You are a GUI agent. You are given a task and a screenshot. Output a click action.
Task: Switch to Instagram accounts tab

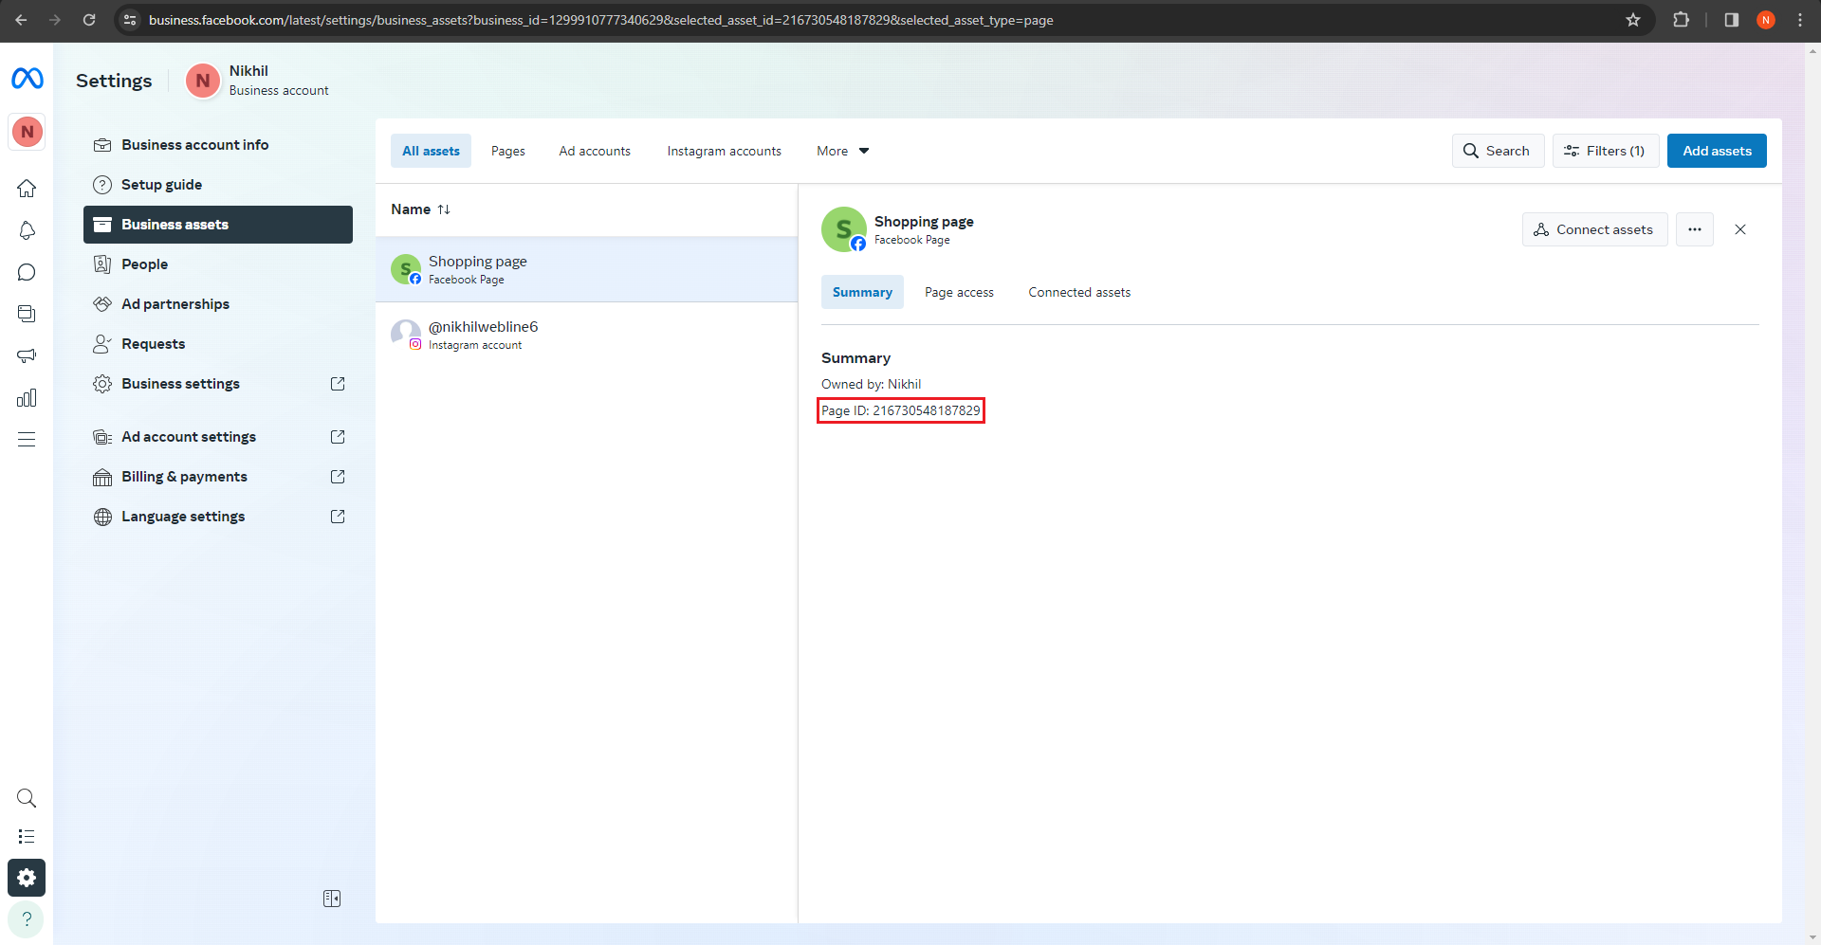724,151
